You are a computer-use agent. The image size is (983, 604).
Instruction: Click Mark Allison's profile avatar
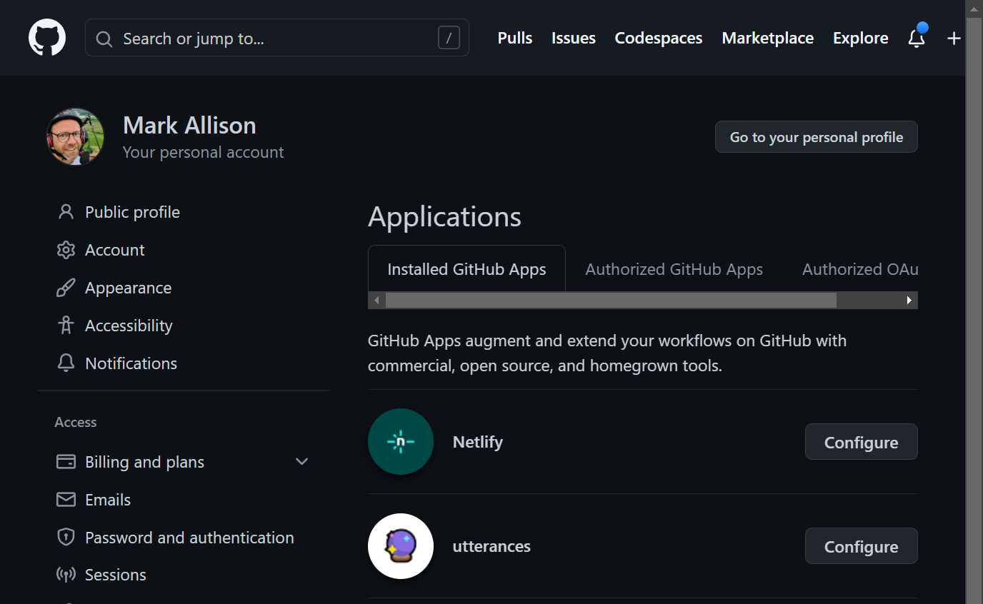(76, 137)
